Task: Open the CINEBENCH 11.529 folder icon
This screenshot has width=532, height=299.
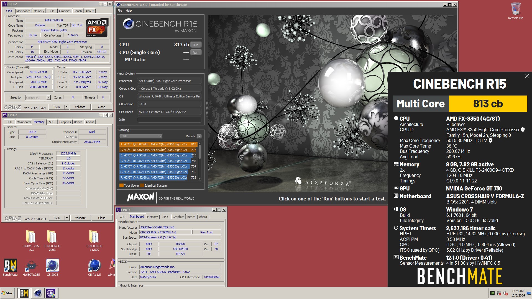Action: 94,240
